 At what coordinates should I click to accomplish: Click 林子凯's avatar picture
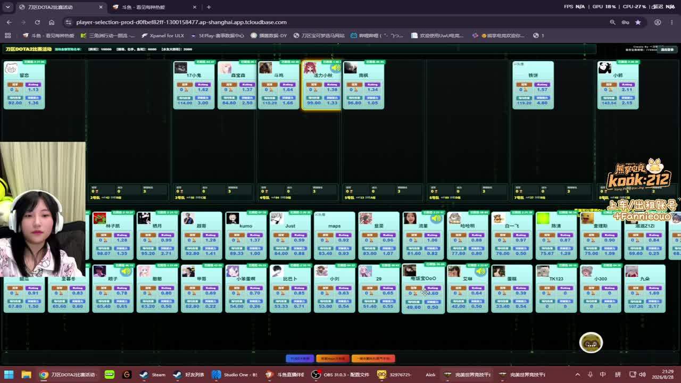point(99,218)
